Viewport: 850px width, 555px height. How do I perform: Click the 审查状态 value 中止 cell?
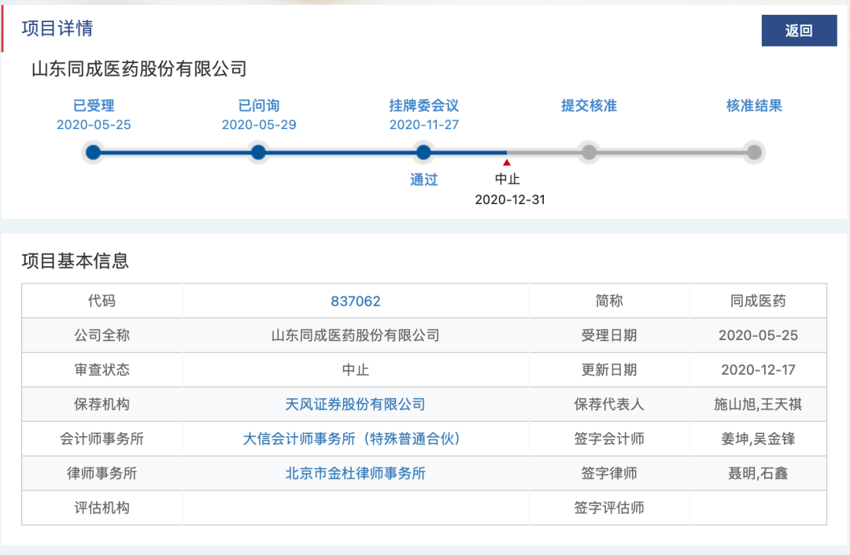pyautogui.click(x=356, y=370)
